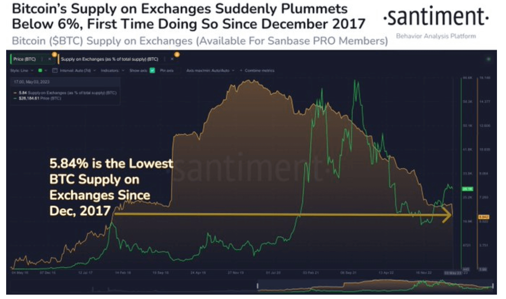This screenshot has height=299, width=506.
Task: Open options dots for Supply on Exchanges metric
Action: (x=165, y=59)
